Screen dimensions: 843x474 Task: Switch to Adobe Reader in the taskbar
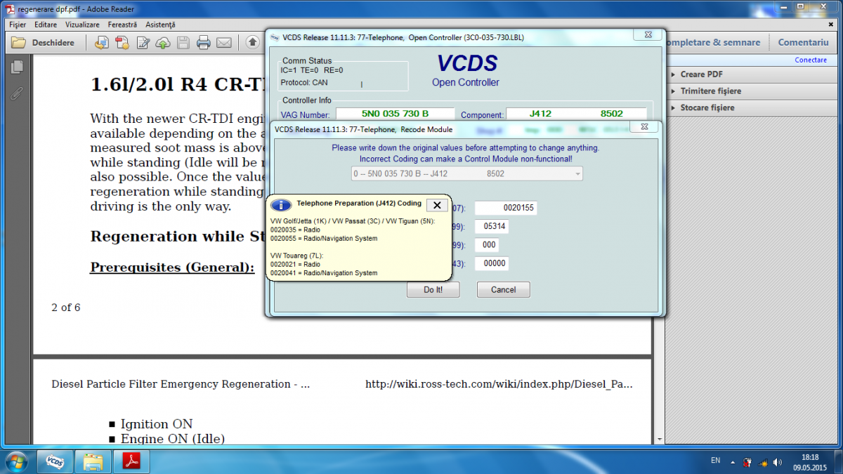point(132,461)
